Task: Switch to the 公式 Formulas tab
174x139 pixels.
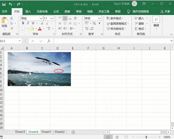Action: (x=56, y=11)
